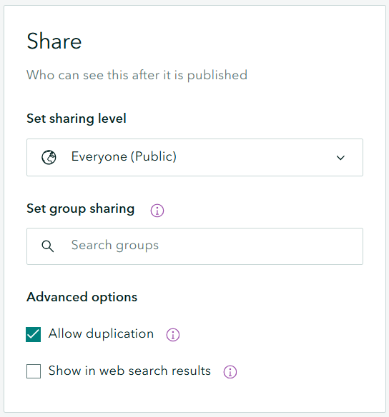Click the 'Who can see this' subtitle
Viewport: 389px width, 417px height.
click(137, 75)
